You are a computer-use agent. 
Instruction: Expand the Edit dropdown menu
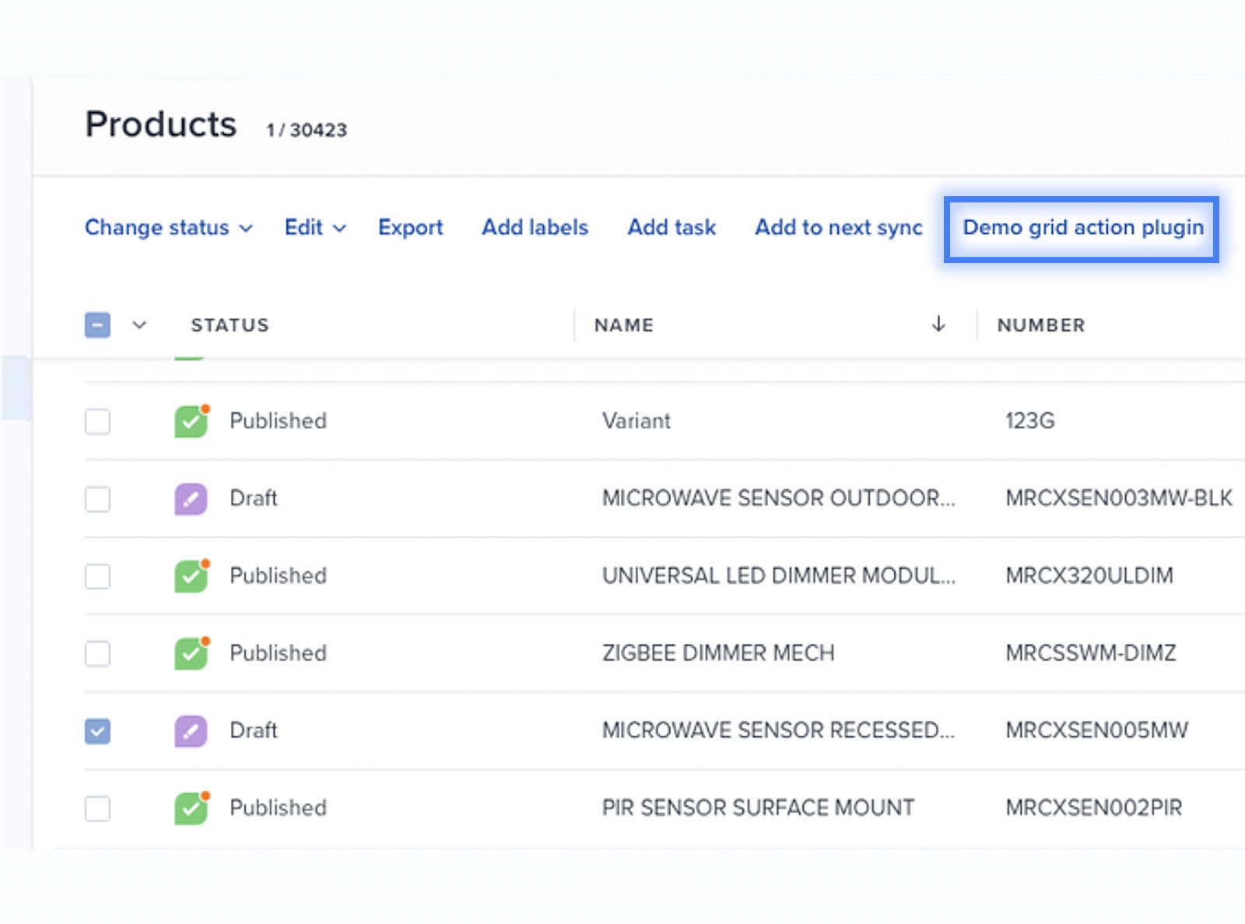[x=315, y=227]
